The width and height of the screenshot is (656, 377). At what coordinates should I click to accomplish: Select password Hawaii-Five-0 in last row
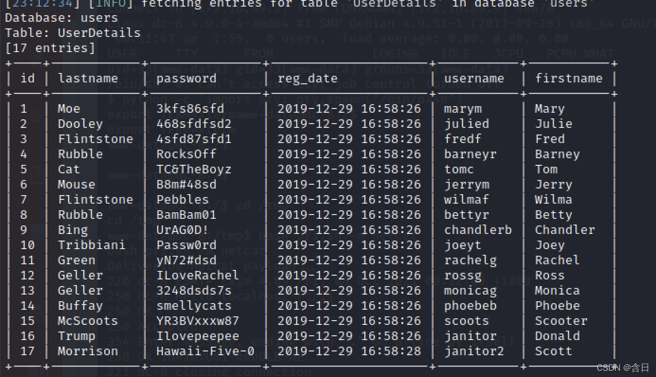tap(205, 351)
